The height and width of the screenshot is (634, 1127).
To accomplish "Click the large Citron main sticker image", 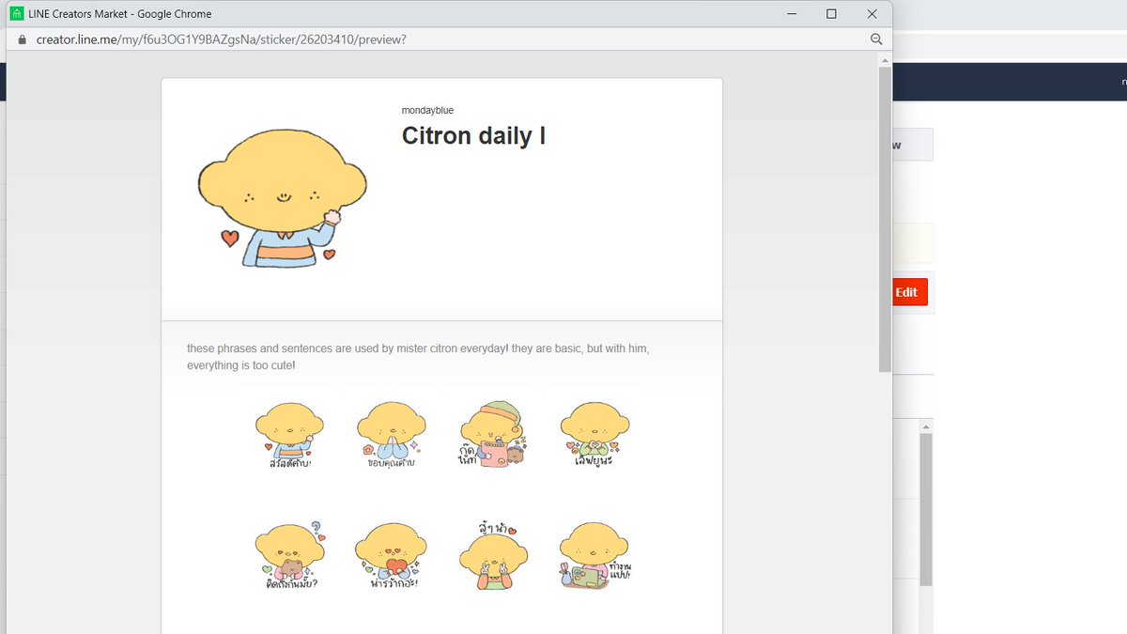I will (282, 199).
